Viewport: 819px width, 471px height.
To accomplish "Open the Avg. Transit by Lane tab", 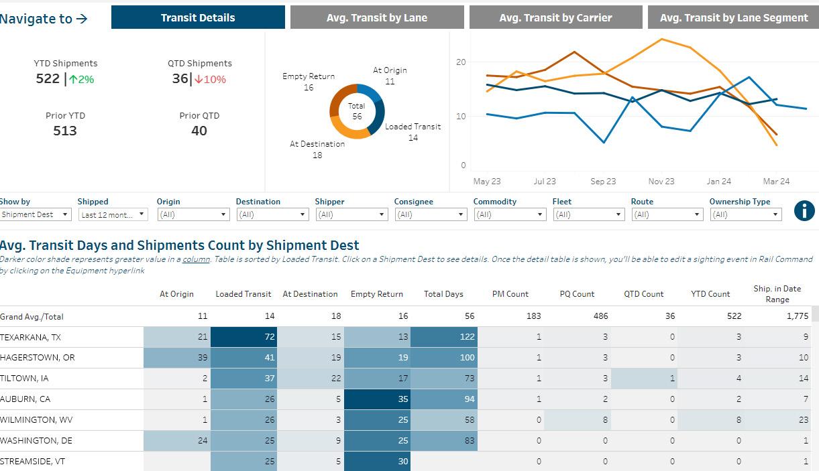I will click(376, 17).
